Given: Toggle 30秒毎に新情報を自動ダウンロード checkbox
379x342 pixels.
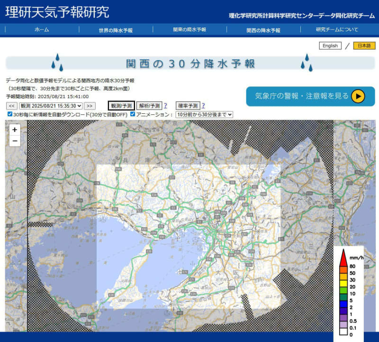Looking at the screenshot, I should (x=10, y=114).
